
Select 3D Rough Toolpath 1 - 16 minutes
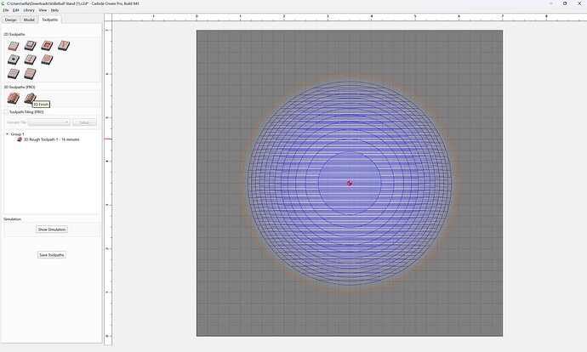click(52, 139)
